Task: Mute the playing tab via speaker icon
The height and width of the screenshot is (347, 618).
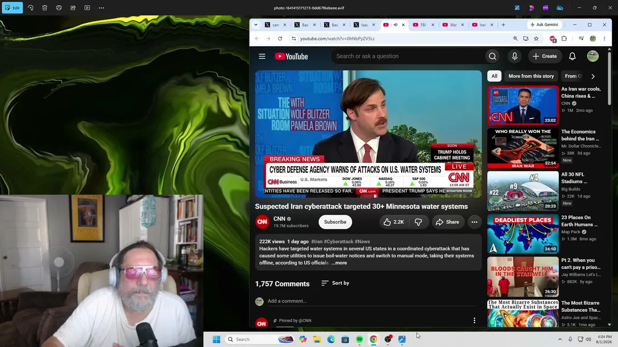Action: pyautogui.click(x=395, y=25)
